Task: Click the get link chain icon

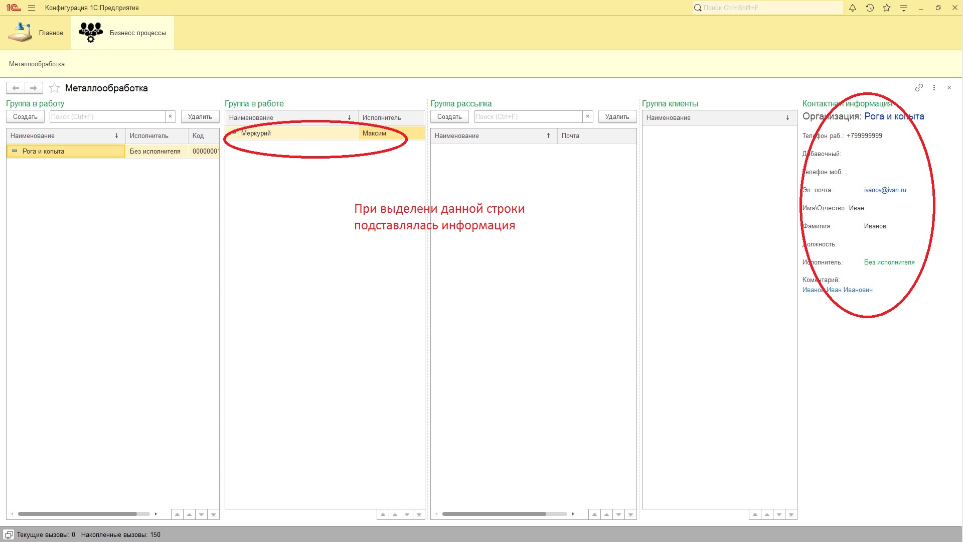Action: point(919,87)
